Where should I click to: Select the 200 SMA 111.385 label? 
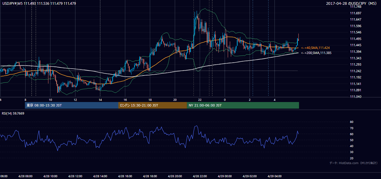click(x=316, y=53)
